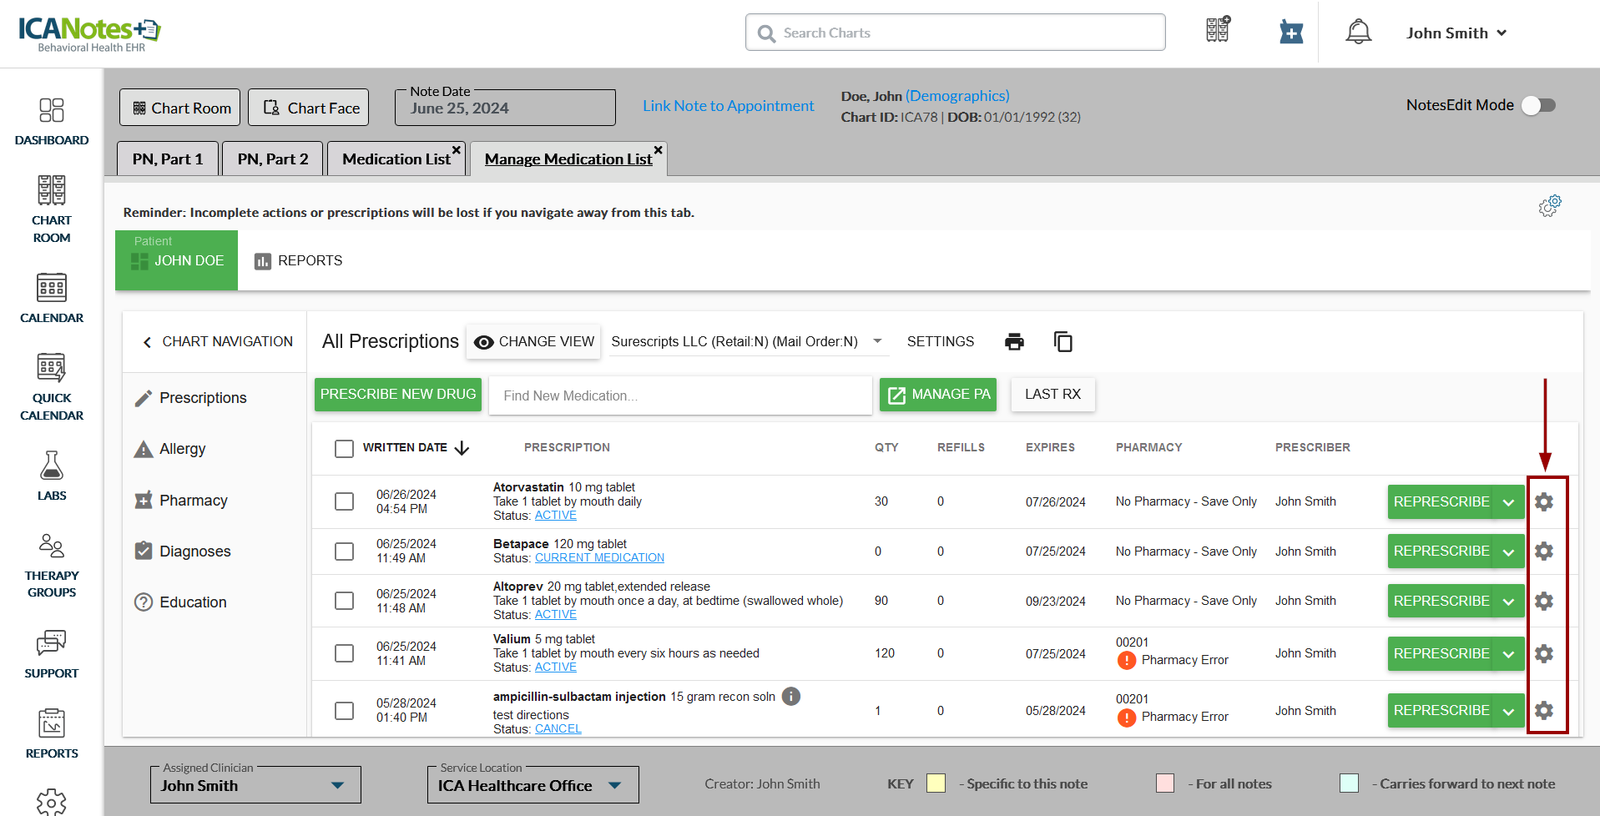Screen dimensions: 1600x816
Task: Switch to the Medication List tab
Action: click(396, 159)
